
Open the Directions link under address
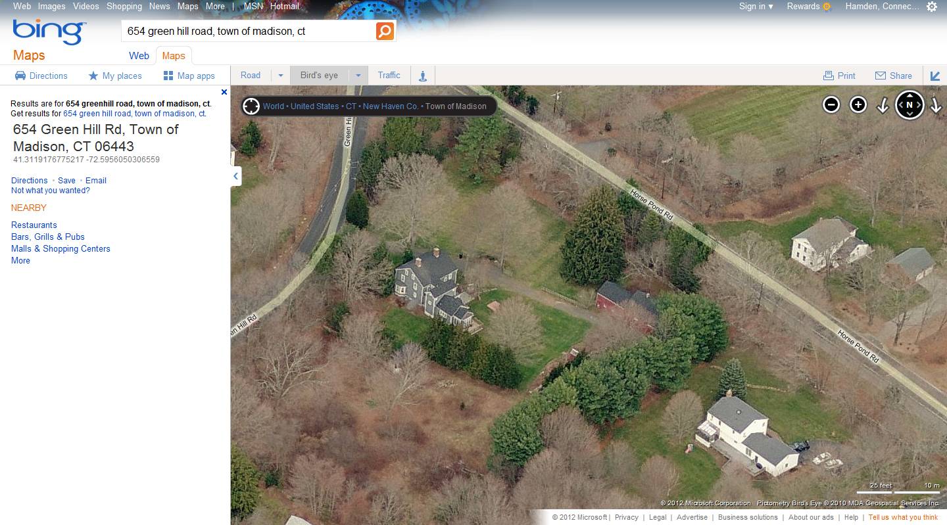(x=30, y=181)
